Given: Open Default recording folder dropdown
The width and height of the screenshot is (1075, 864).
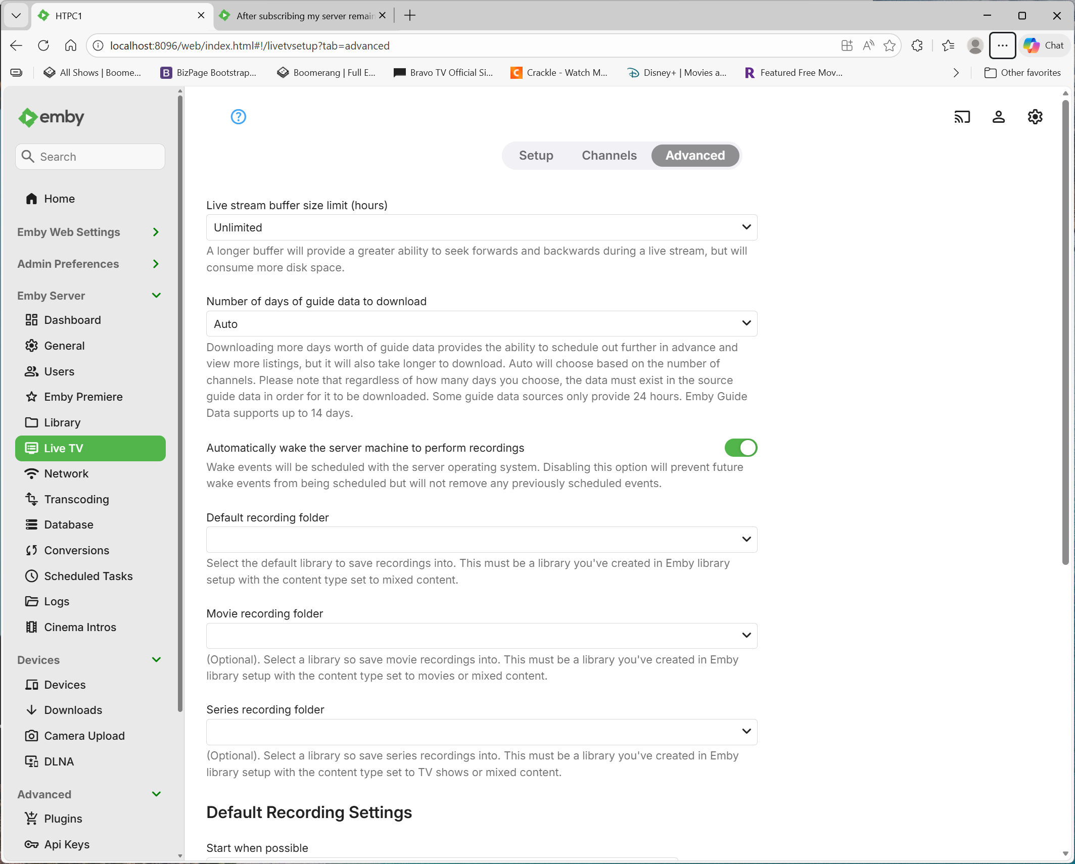Looking at the screenshot, I should [481, 540].
